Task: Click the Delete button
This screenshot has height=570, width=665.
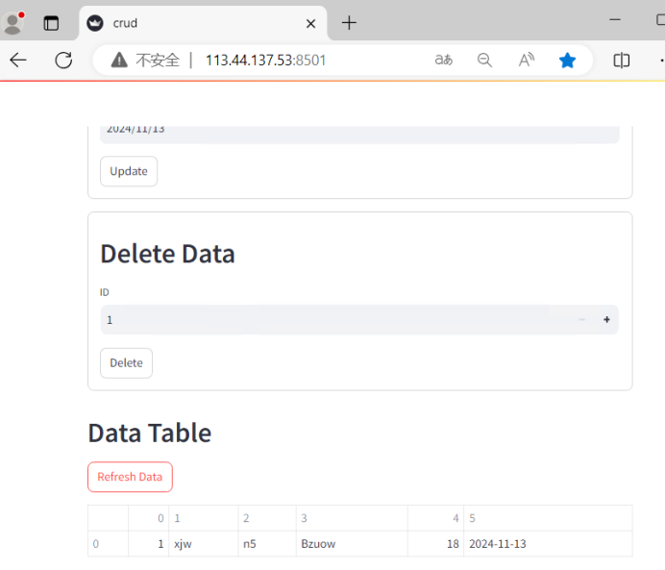Action: (x=126, y=363)
